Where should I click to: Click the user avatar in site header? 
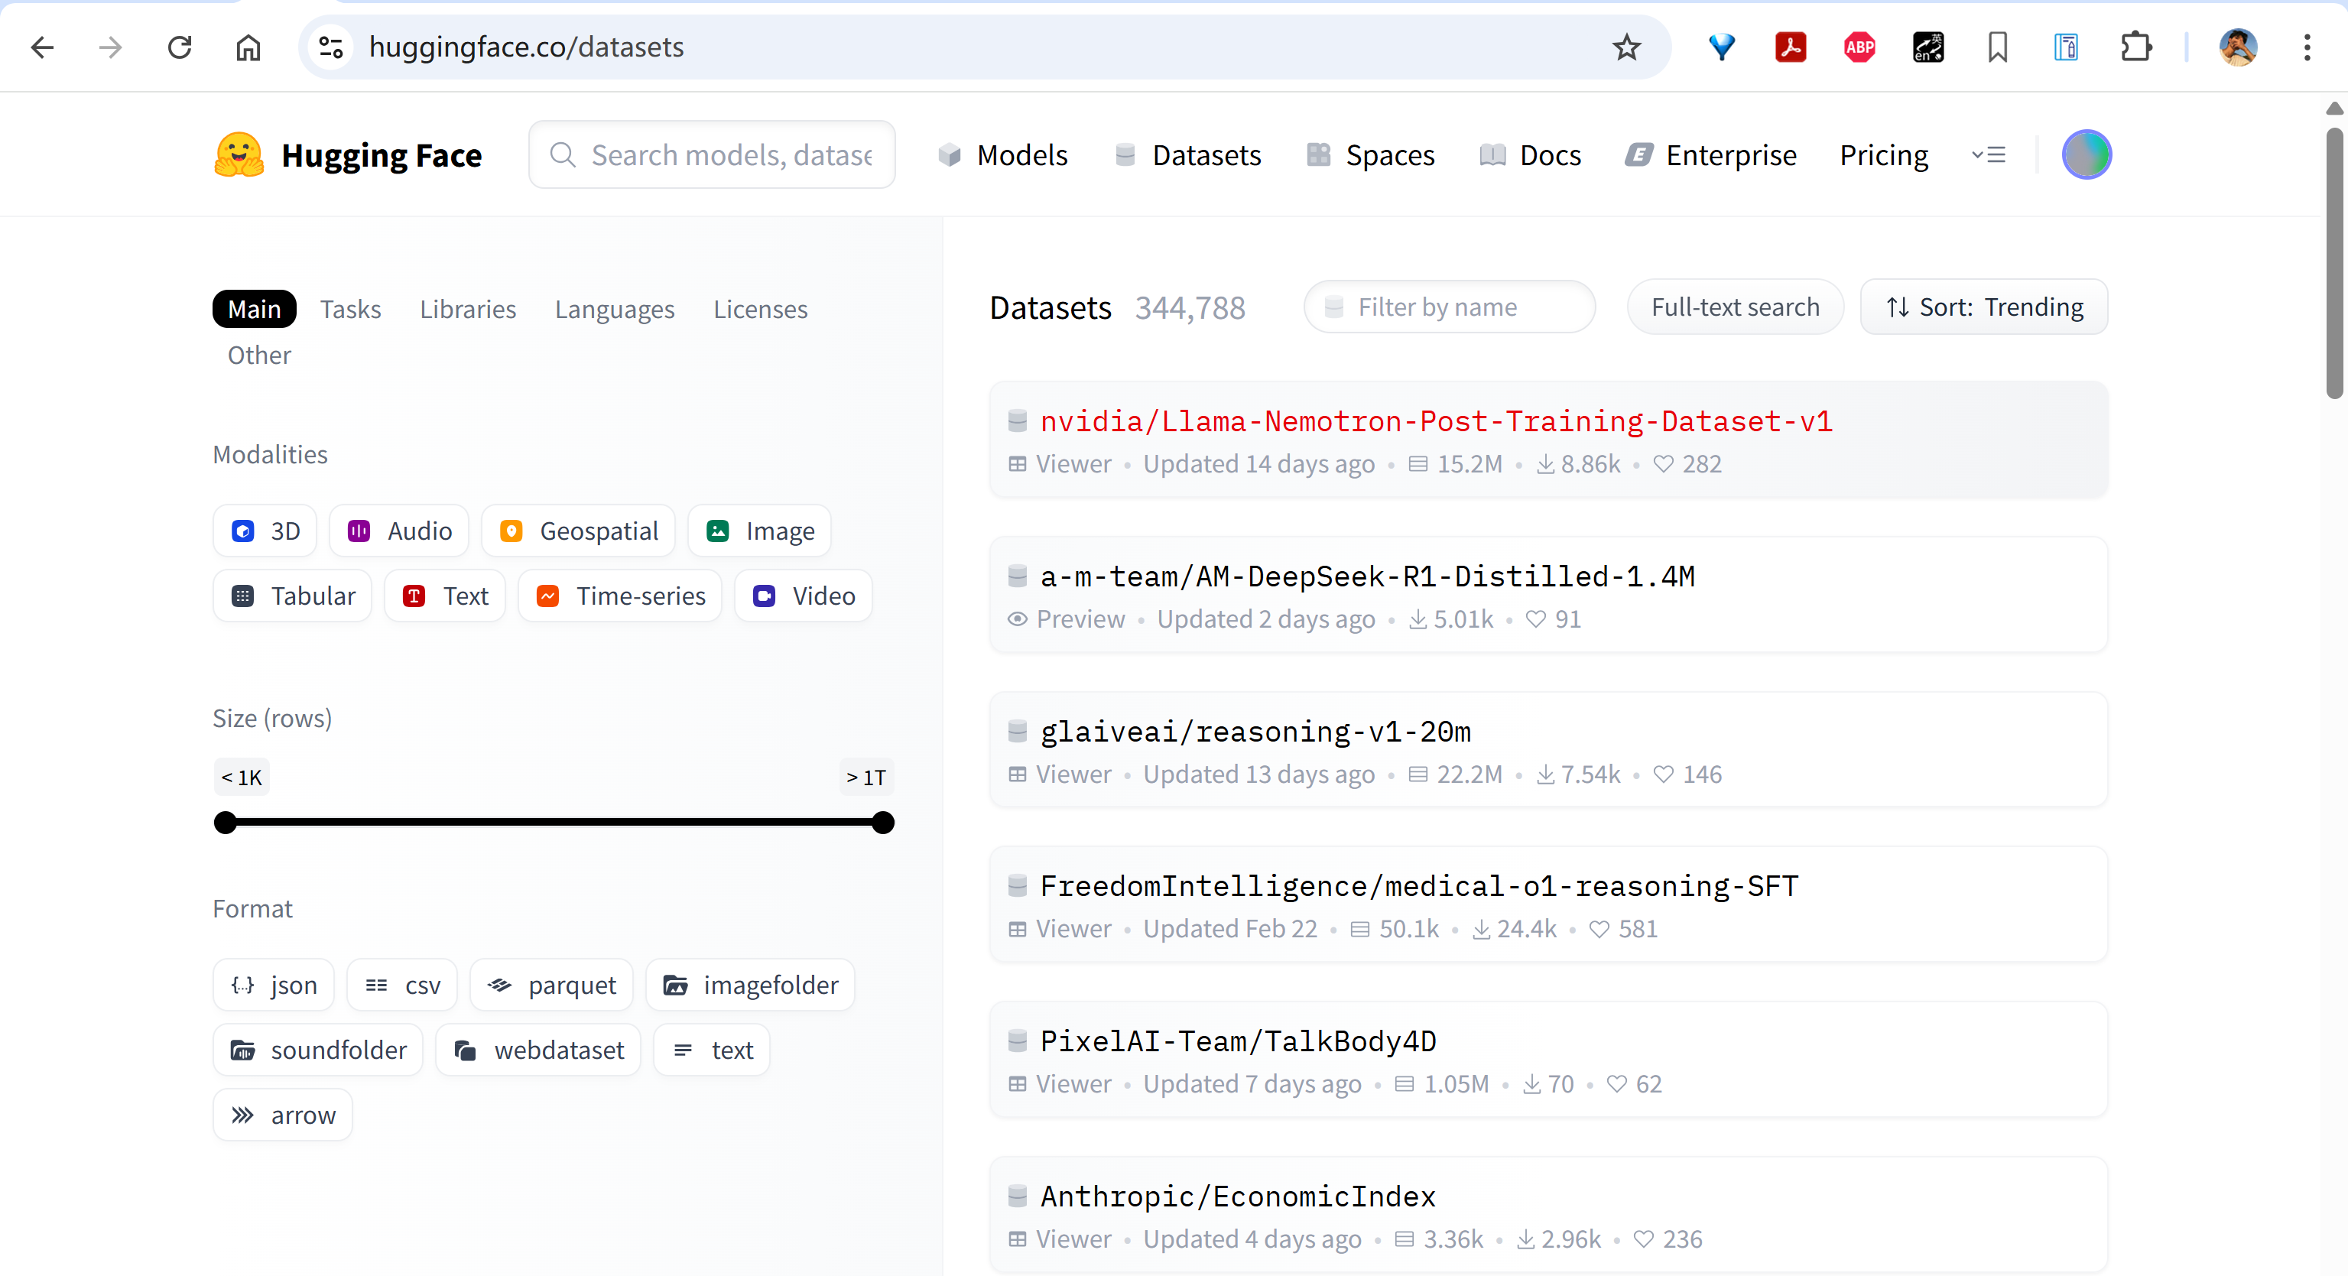click(2087, 155)
